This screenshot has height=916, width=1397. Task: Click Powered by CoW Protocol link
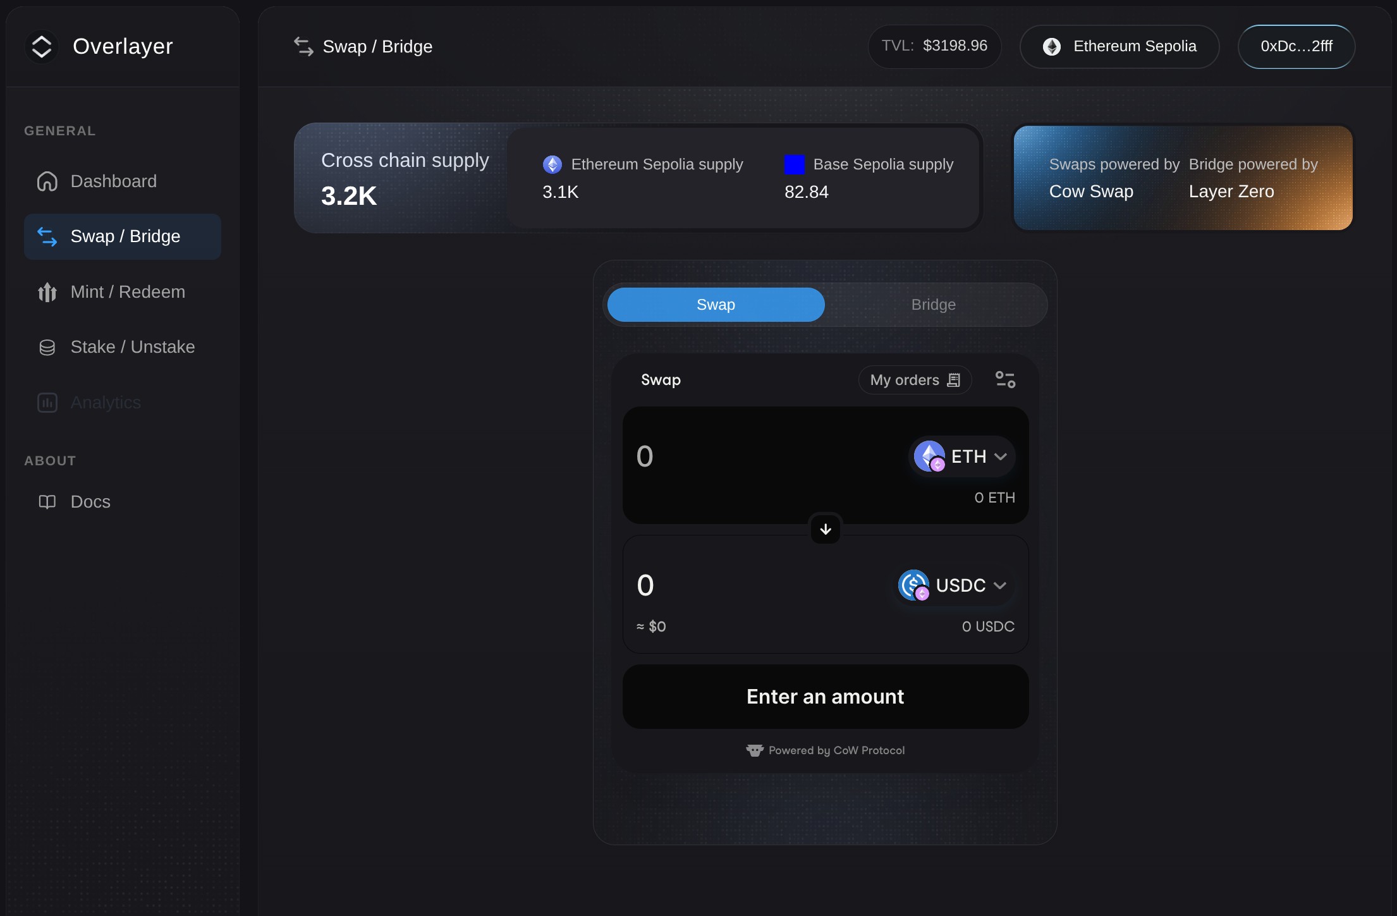826,750
